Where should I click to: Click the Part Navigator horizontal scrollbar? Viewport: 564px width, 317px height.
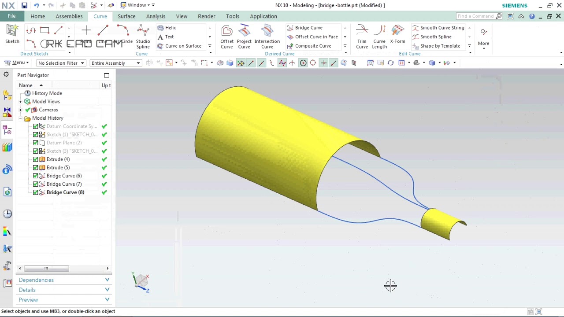click(46, 269)
